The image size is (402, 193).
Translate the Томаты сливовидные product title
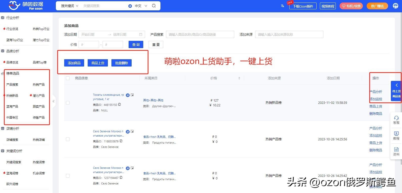(x=128, y=95)
